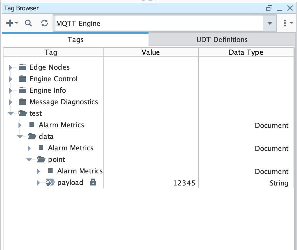
Task: Expand the Engine Control folder
Action: click(x=11, y=79)
